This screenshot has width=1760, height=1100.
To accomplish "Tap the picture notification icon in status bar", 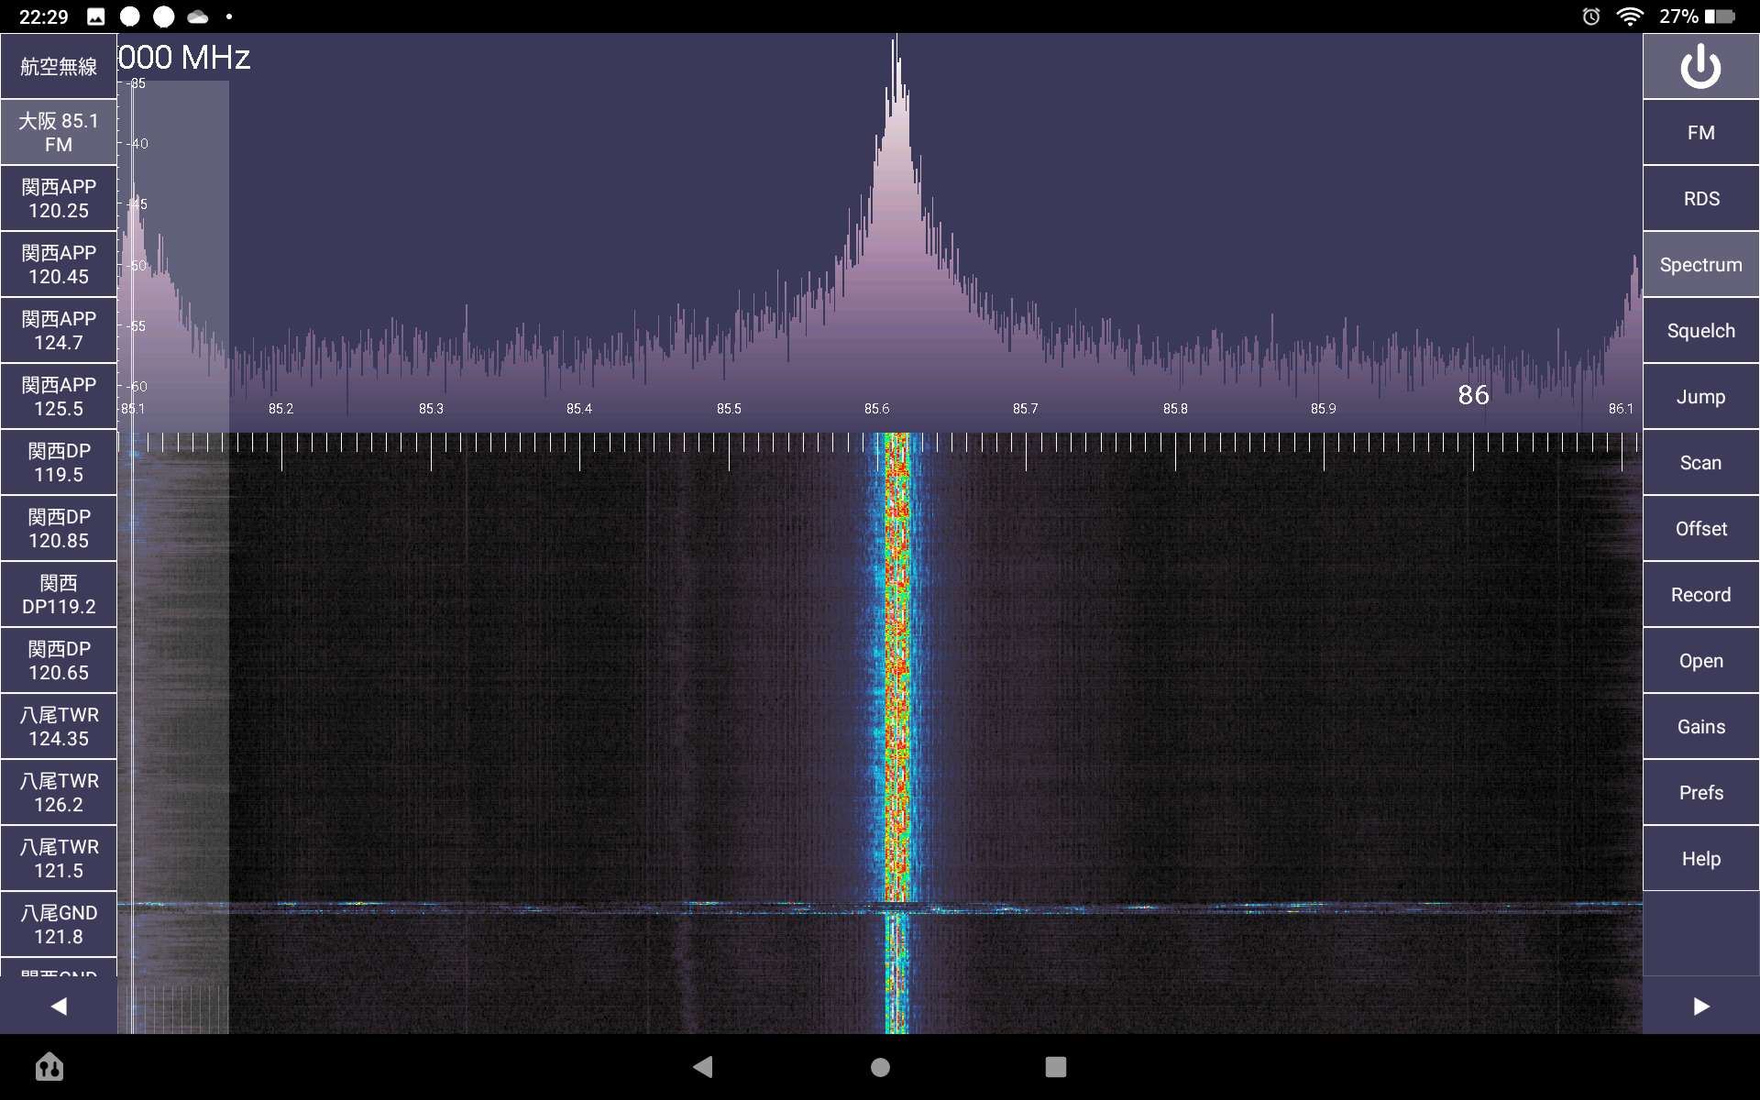I will coord(96,16).
